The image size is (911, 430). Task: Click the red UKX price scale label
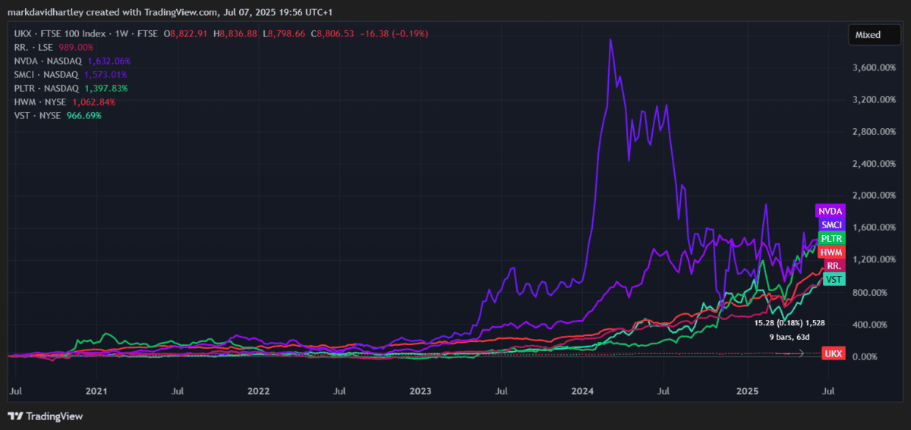[833, 354]
